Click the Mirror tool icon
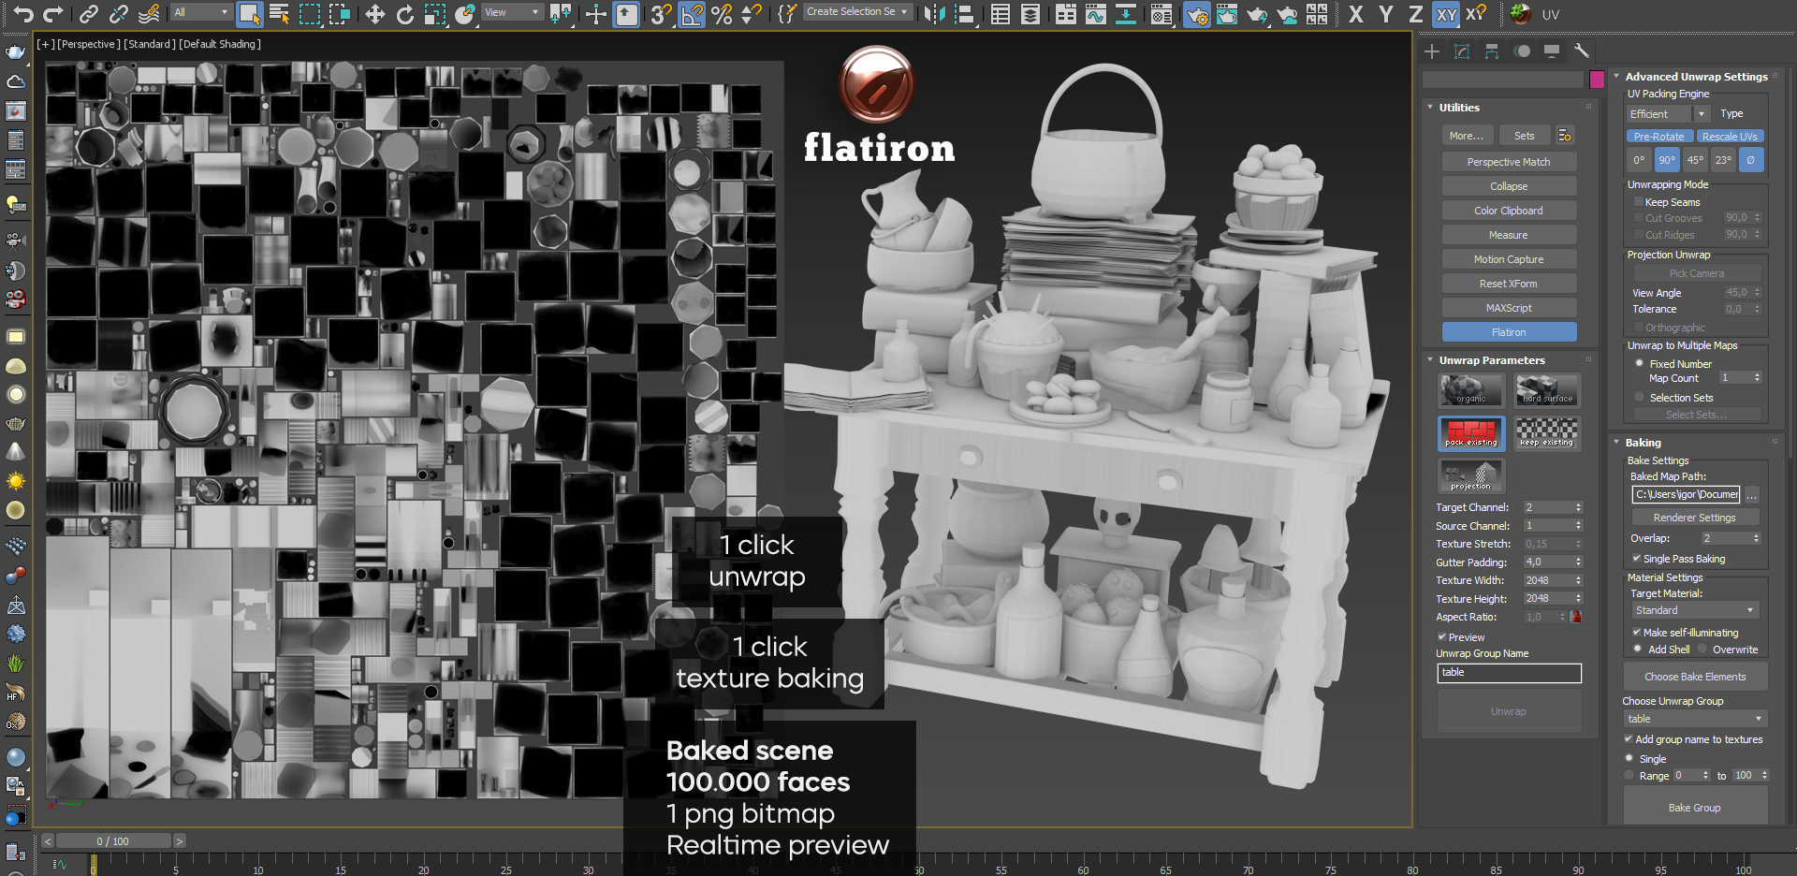 pos(934,13)
